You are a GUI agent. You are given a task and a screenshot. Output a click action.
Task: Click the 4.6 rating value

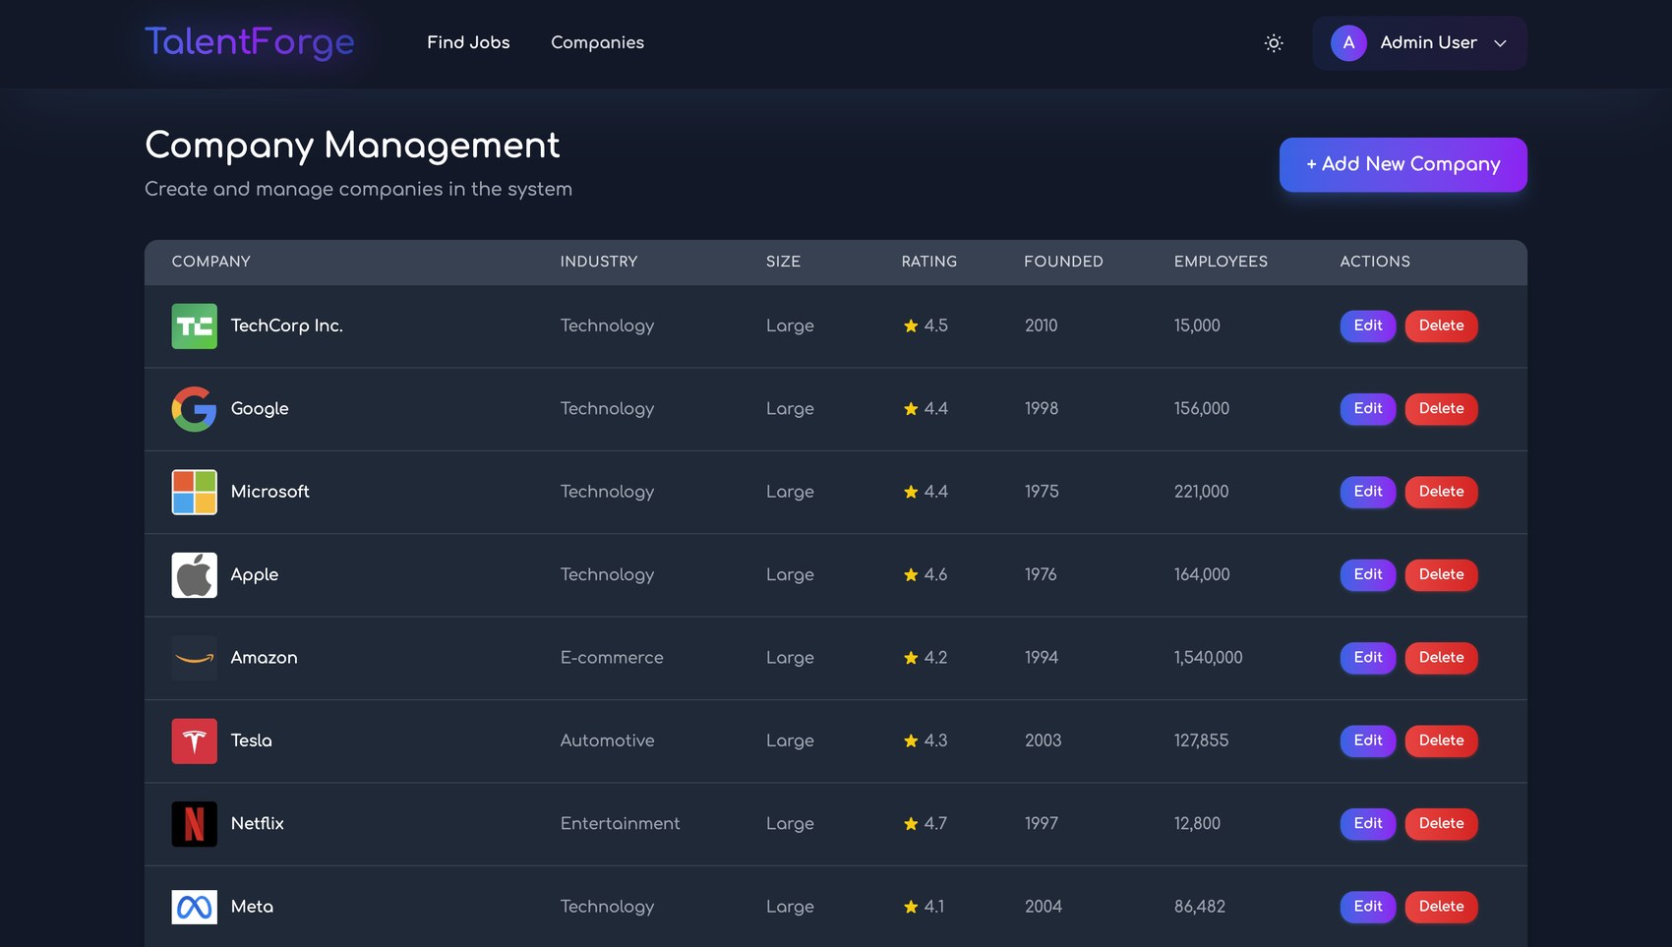click(935, 574)
